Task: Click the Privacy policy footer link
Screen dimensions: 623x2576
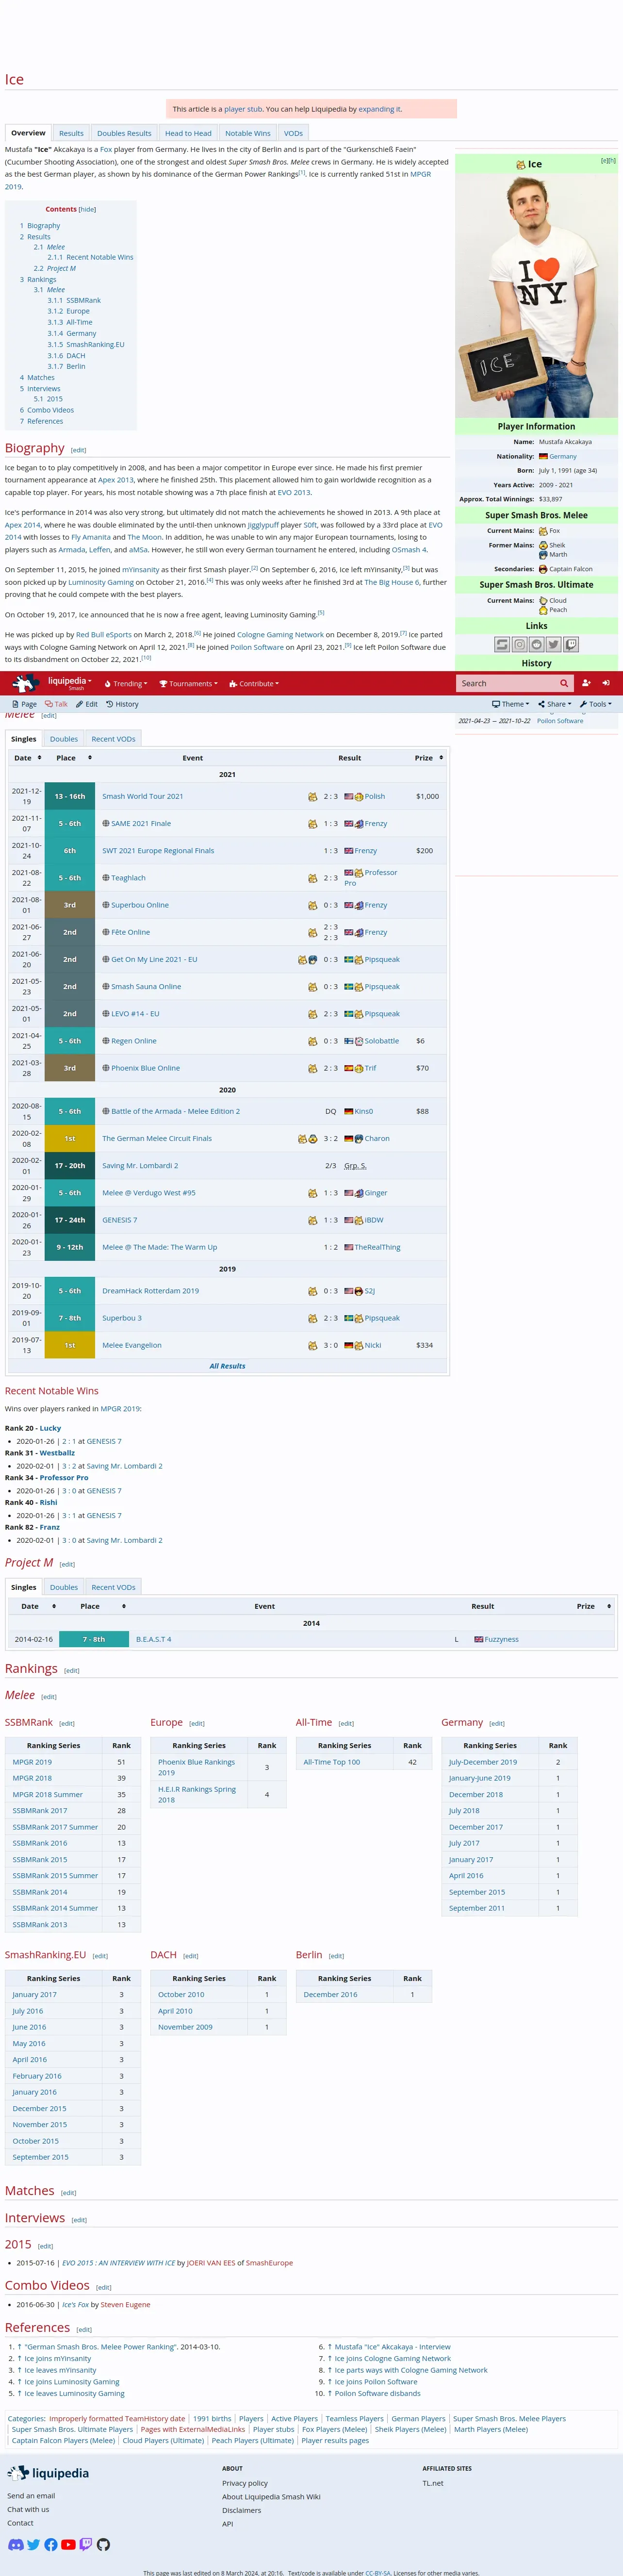Action: 245,2483
